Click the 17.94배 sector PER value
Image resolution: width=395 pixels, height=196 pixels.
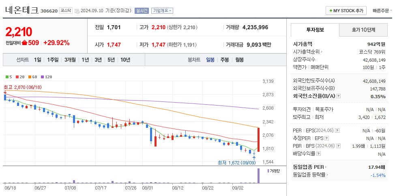tap(377, 167)
